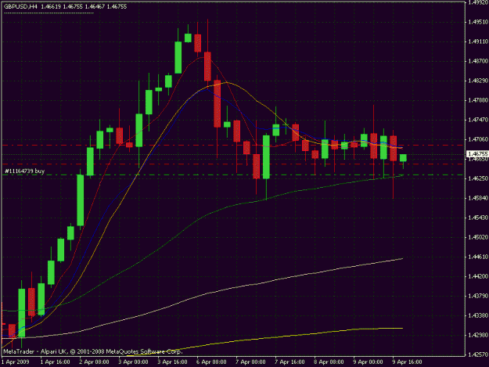Click the 1.45840 price axis label
This screenshot has height=367, width=489.
477,198
